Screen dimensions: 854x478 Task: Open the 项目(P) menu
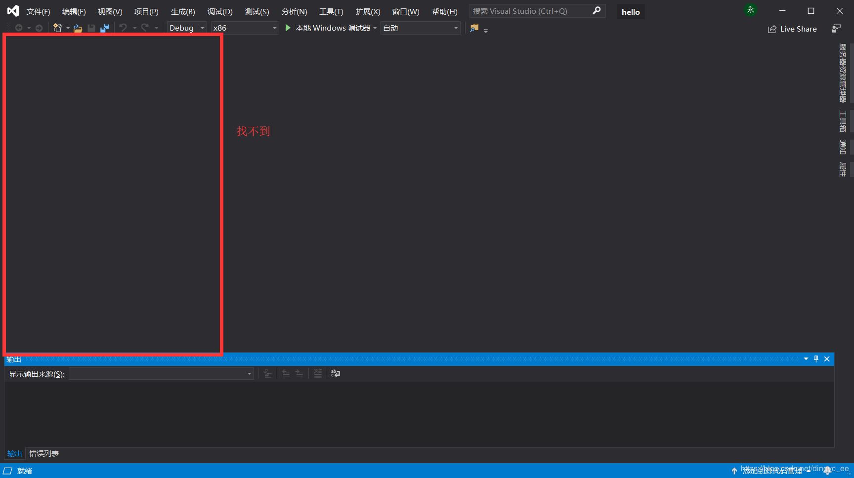point(146,11)
